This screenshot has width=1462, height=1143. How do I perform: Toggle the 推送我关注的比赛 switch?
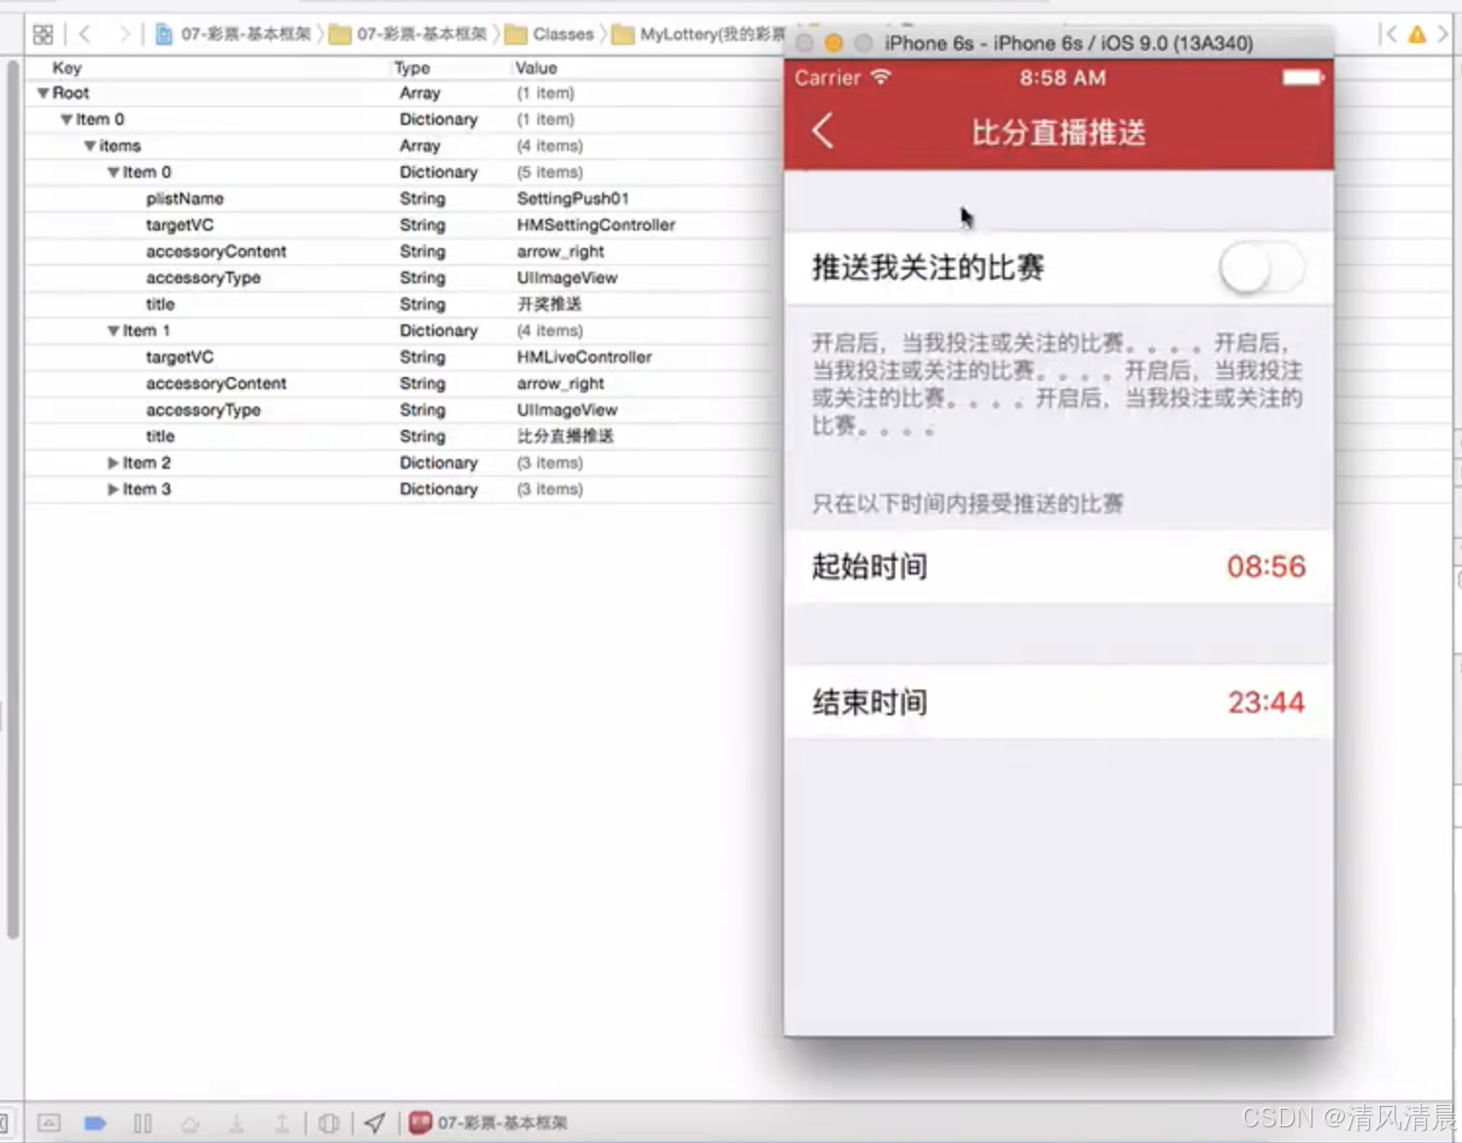(1262, 268)
